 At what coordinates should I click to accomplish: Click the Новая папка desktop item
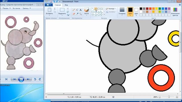tap(5, 85)
